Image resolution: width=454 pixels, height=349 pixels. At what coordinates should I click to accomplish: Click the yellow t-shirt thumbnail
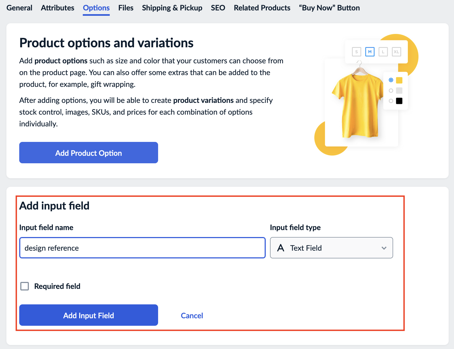[x=358, y=102]
